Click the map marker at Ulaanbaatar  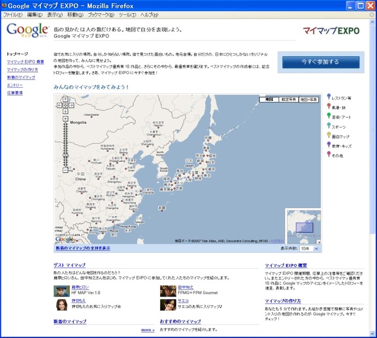92,117
